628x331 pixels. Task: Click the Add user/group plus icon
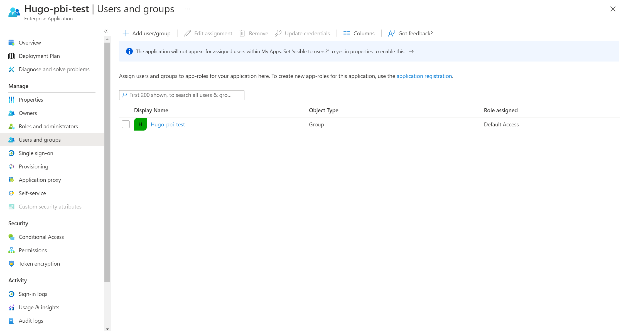point(126,33)
